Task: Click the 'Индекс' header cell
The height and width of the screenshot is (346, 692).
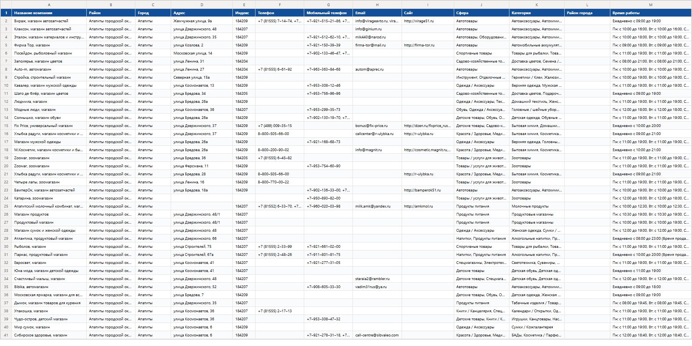Action: pos(244,13)
